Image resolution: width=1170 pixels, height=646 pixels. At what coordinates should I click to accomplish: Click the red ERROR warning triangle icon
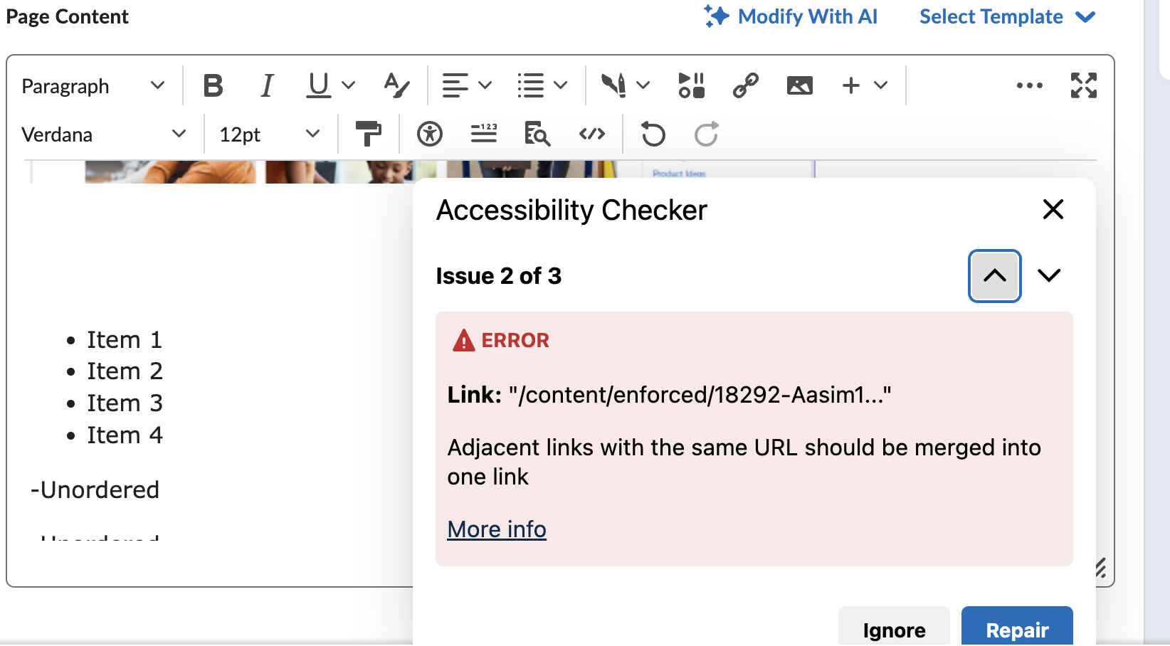point(464,340)
